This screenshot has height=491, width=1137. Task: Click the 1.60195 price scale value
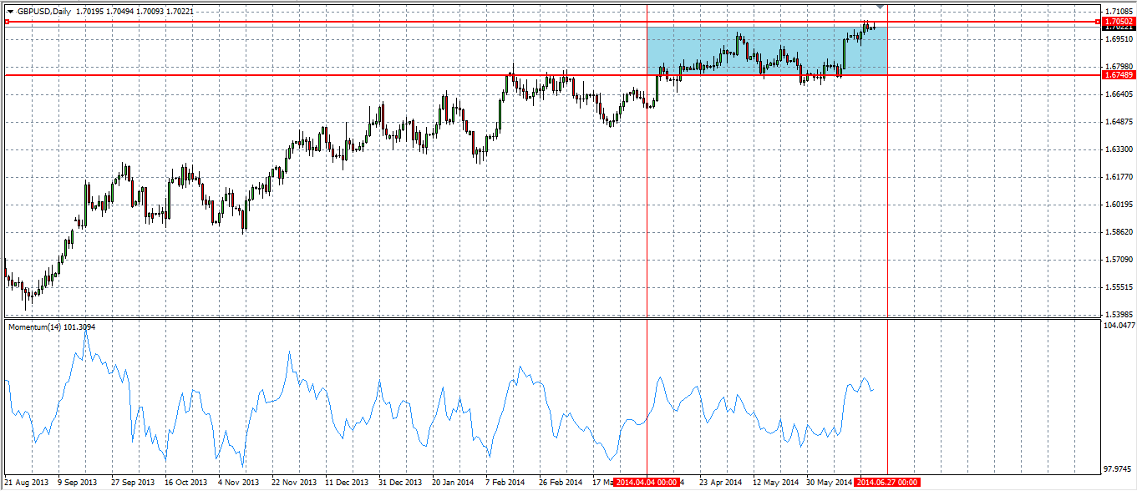(1118, 205)
